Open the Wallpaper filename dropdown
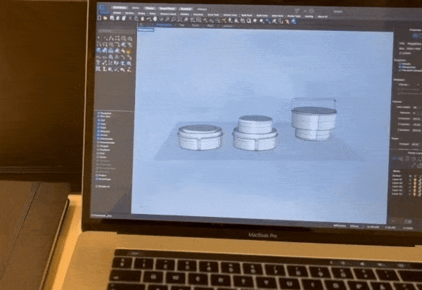The height and width of the screenshot is (290, 422). click(409, 84)
